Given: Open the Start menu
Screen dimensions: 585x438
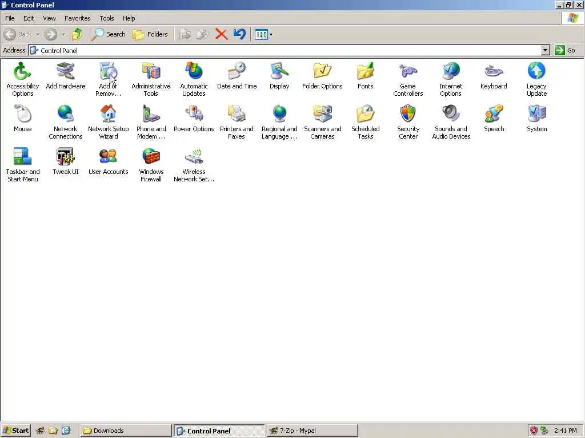Looking at the screenshot, I should (x=15, y=431).
